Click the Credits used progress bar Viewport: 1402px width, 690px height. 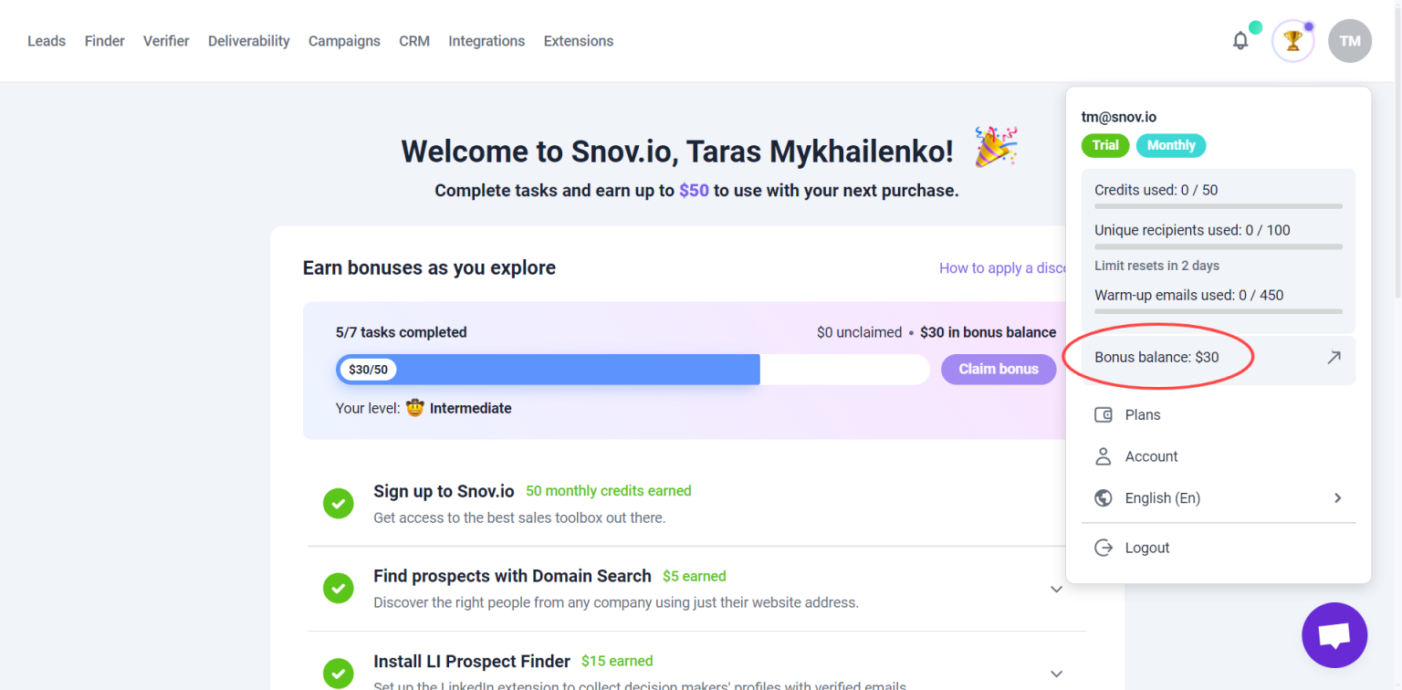pyautogui.click(x=1219, y=206)
